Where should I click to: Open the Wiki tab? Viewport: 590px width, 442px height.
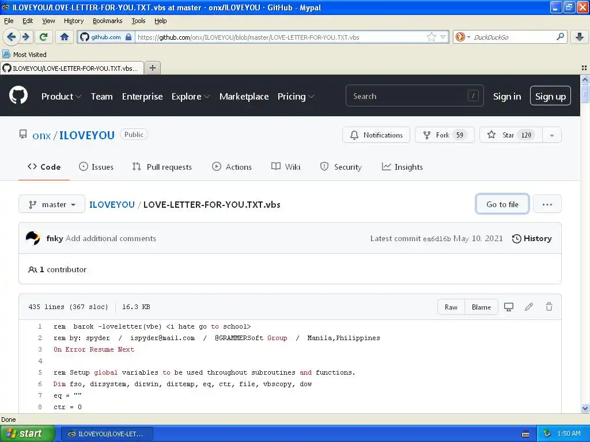pyautogui.click(x=286, y=167)
